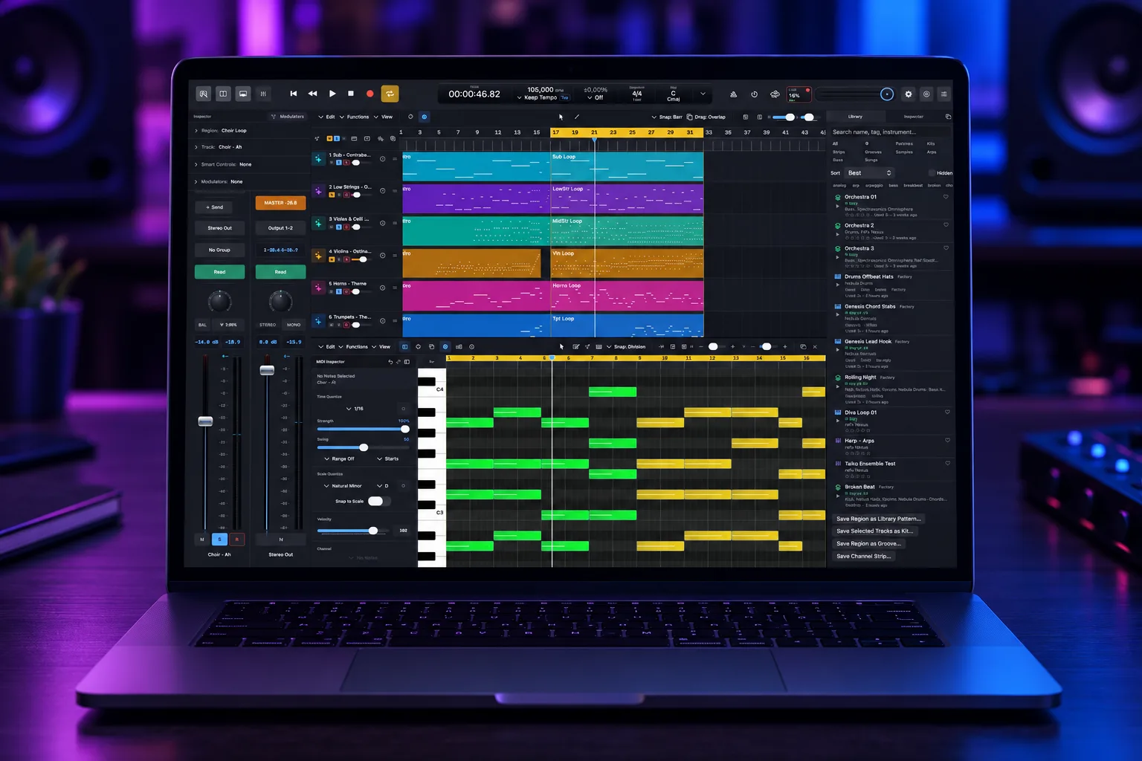
Task: Open the Sort Best dropdown
Action: [868, 173]
